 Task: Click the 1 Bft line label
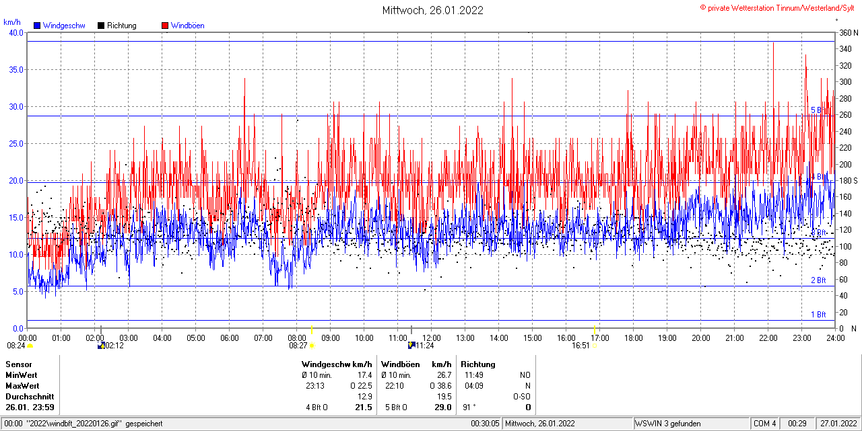[x=818, y=315]
